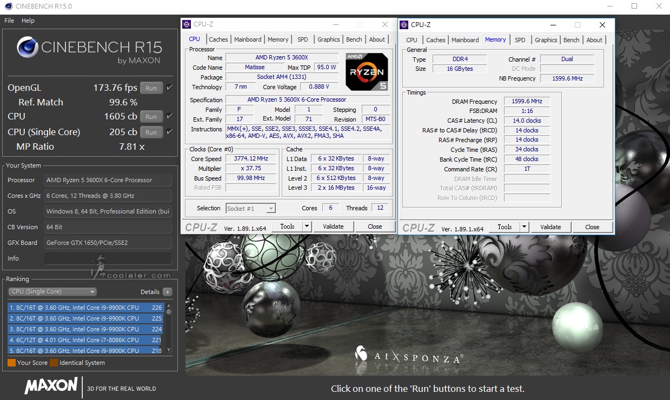Select the i9-9900K ranking row scoring 225
This screenshot has height=400, width=670.
click(86, 318)
